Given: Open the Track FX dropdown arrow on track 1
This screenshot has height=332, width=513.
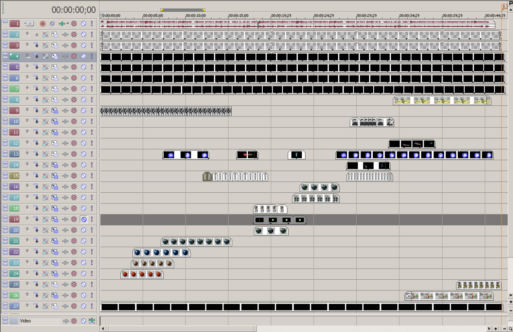Looking at the screenshot, I should click(x=68, y=24).
